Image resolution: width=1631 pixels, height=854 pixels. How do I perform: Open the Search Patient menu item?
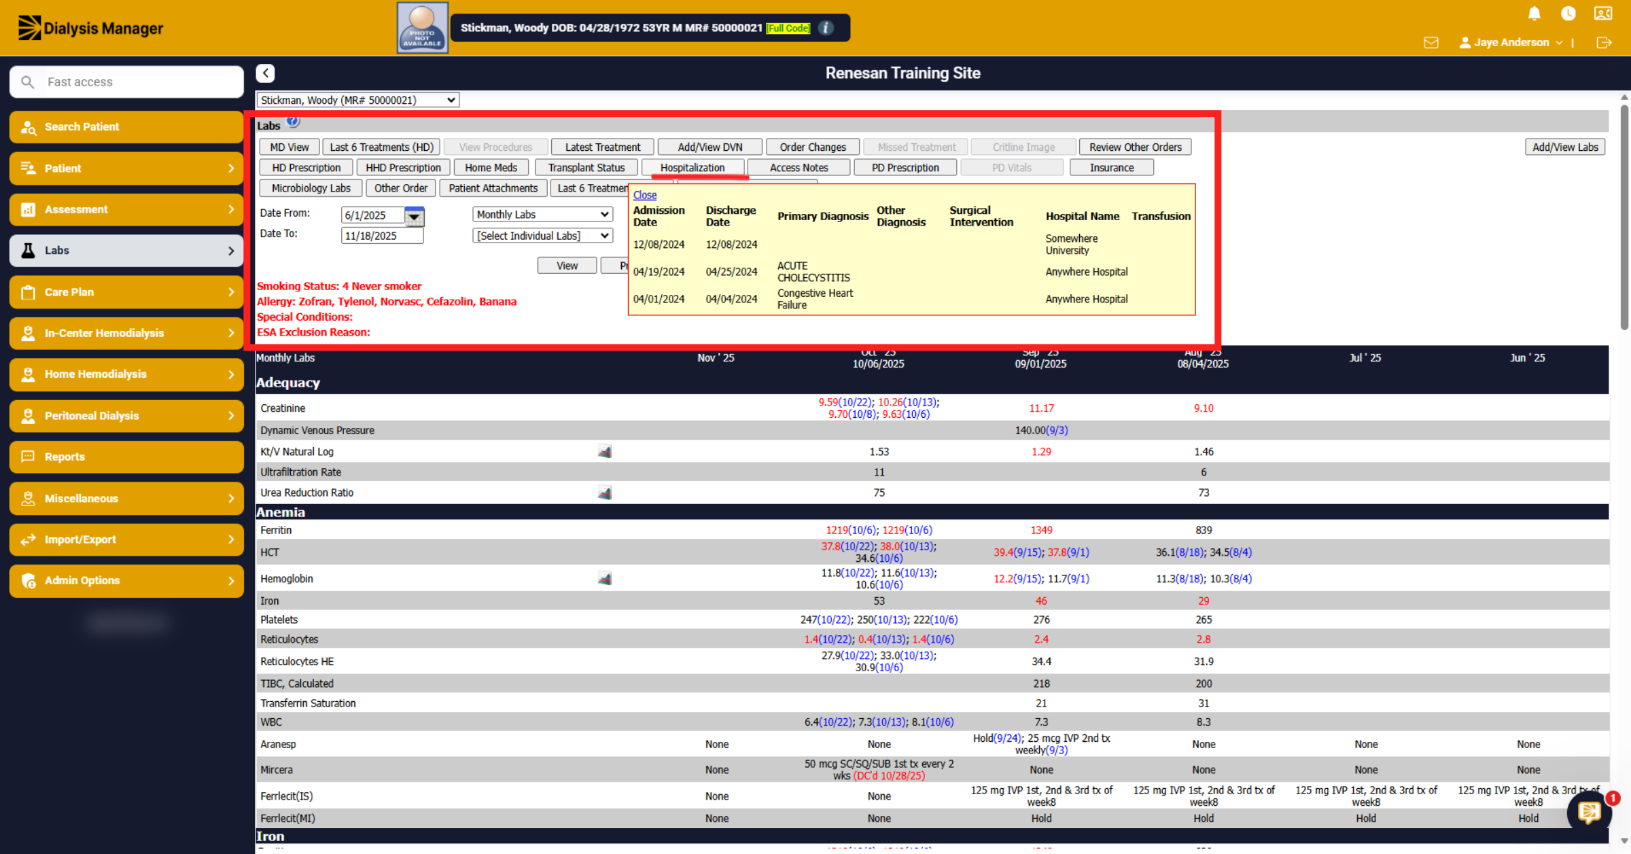126,127
